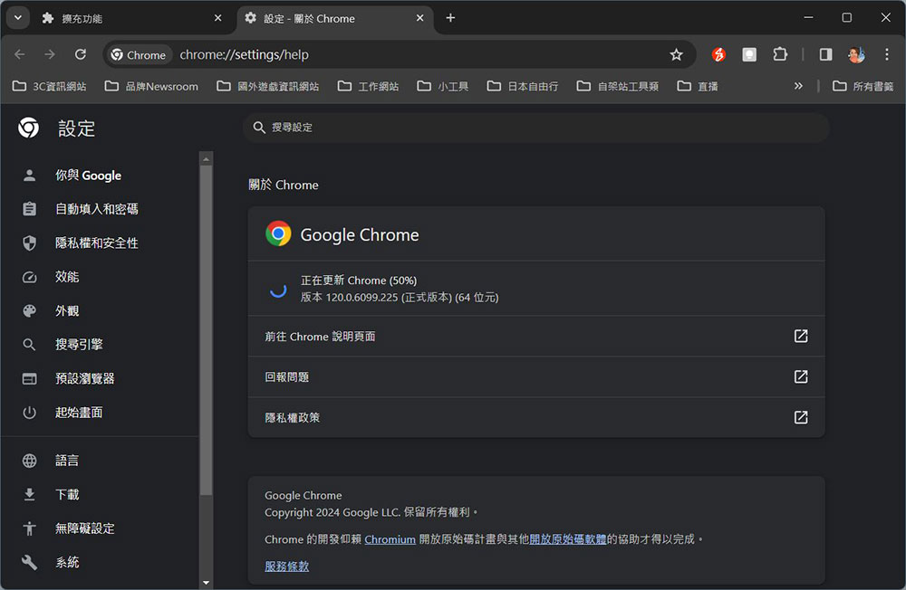Open the Extensions puzzle icon menu
906x590 pixels.
point(780,54)
